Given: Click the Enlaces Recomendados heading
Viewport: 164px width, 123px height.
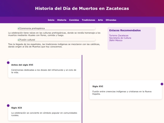Looking at the screenshot, I should tap(125, 30).
